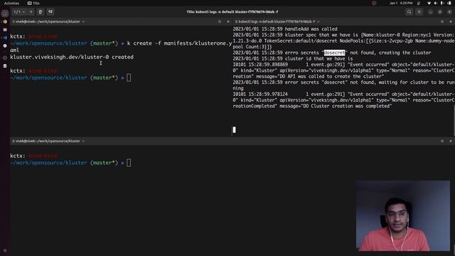The height and width of the screenshot is (256, 455).
Task: Click the add terminal down icon
Action: click(x=50, y=12)
